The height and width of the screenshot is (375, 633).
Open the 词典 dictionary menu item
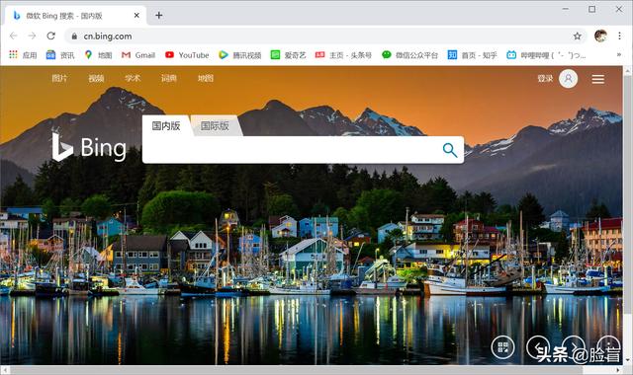point(169,78)
